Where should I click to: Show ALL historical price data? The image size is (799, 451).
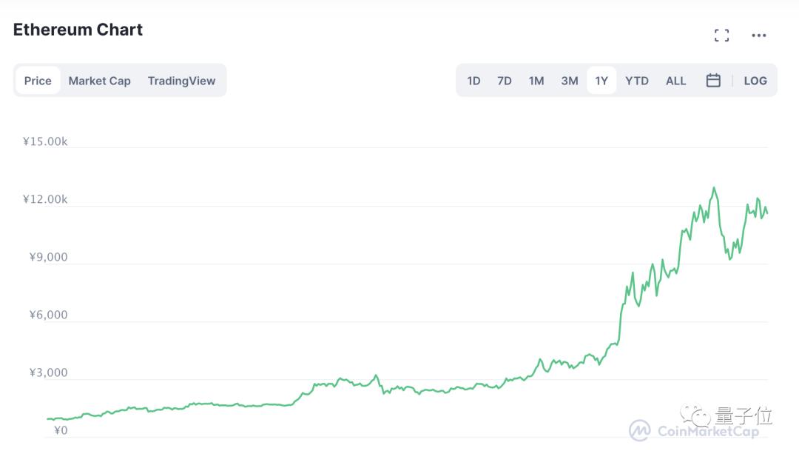point(676,81)
